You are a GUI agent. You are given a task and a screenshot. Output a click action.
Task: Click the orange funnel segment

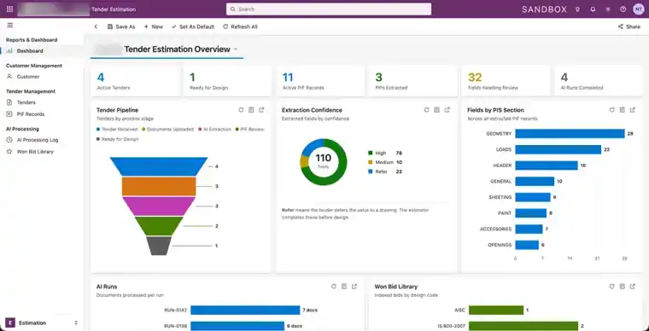point(159,186)
